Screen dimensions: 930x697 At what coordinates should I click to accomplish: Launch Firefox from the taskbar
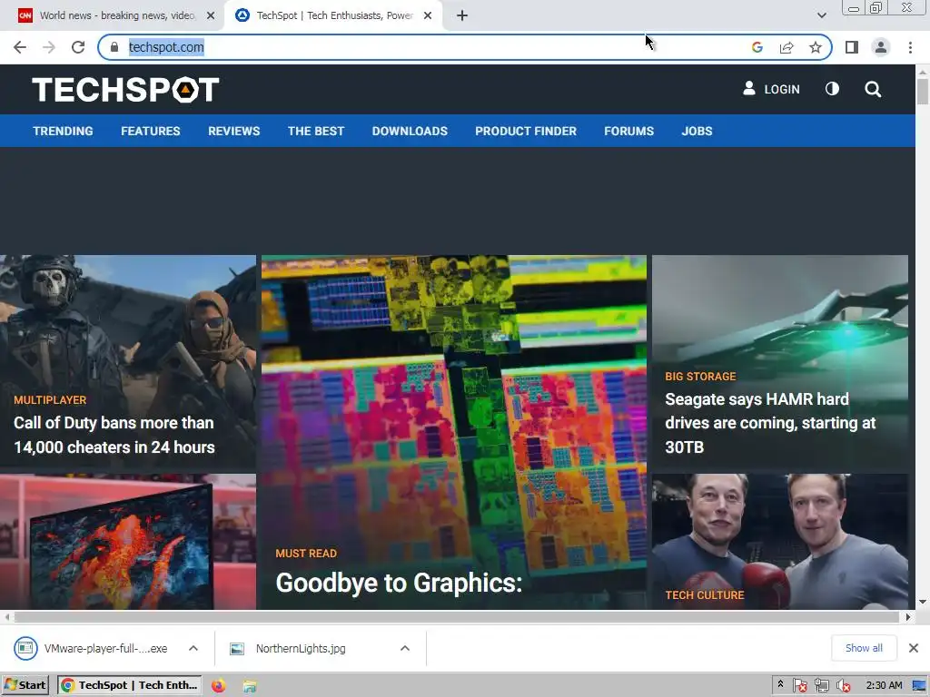tap(218, 685)
